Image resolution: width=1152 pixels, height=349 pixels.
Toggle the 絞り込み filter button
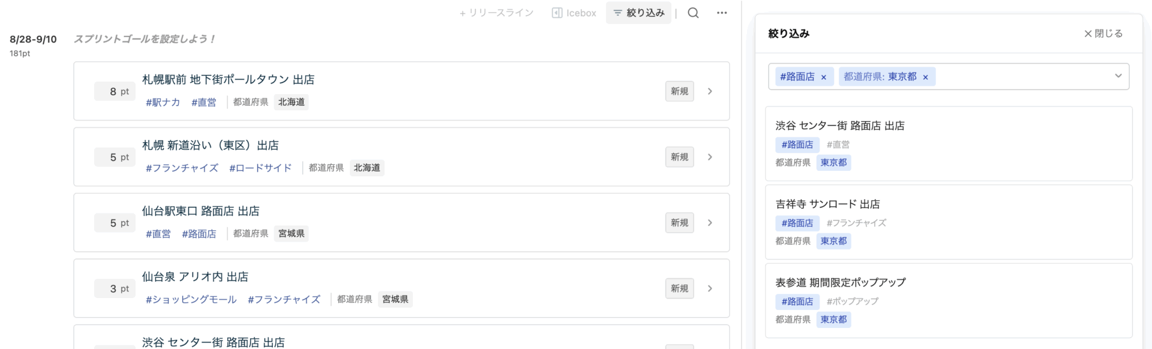(x=638, y=13)
